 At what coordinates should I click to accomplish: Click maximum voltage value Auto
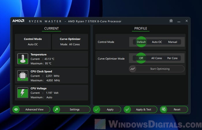click(49, 97)
